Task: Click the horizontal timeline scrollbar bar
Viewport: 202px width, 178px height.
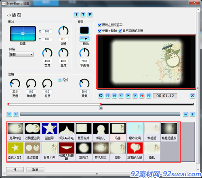Action: point(100,114)
